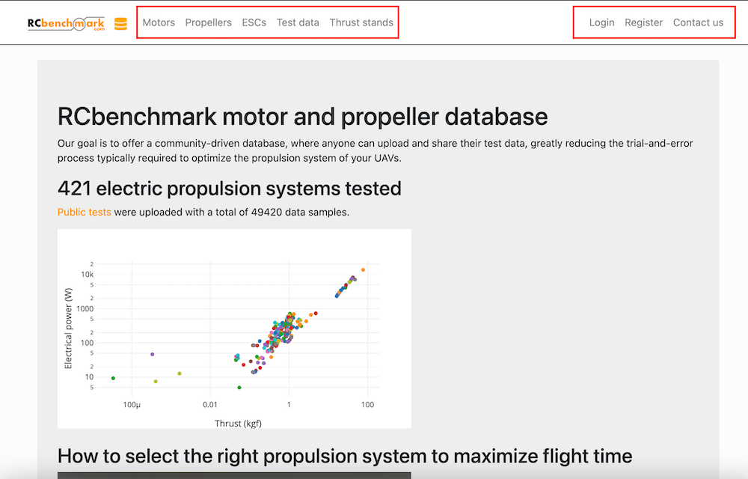Viewport: 748px width, 479px height.
Task: Click the RCbenchmark logo
Action: (66, 22)
